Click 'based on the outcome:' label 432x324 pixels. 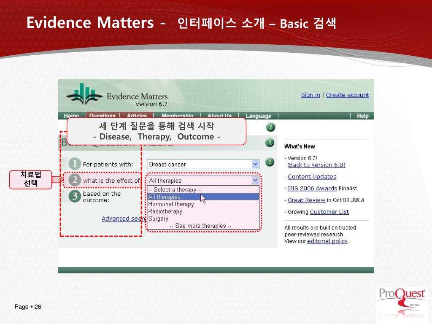click(x=102, y=197)
